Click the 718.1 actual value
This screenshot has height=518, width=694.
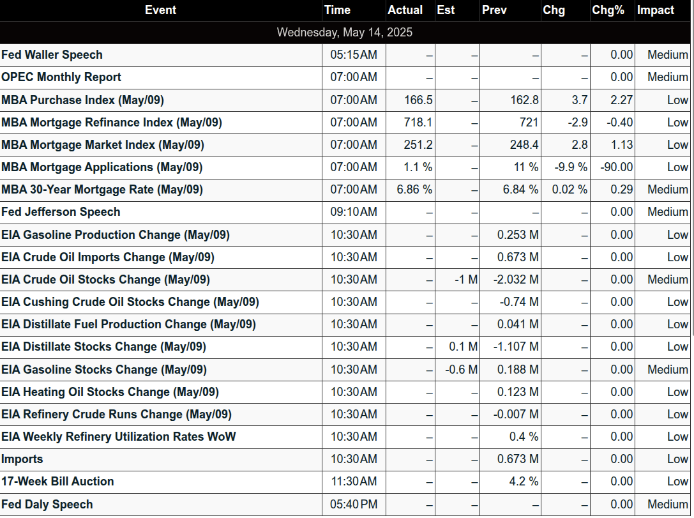(x=418, y=122)
